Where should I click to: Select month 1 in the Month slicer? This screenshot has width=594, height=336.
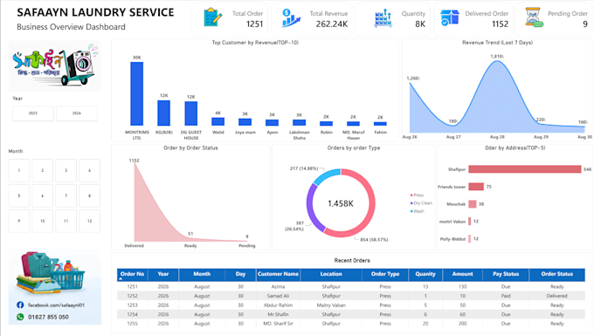point(19,170)
